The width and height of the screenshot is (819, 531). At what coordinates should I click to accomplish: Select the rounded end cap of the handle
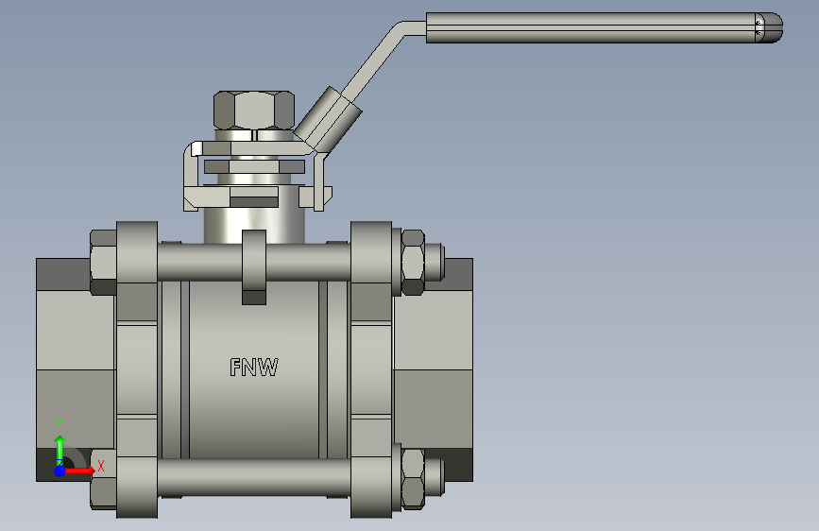[x=769, y=27]
